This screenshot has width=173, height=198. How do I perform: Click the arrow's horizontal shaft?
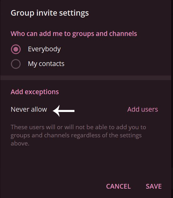pyautogui.click(x=67, y=111)
